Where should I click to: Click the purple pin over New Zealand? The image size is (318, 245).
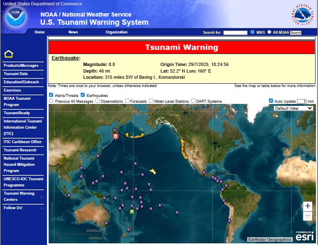pos(128,230)
